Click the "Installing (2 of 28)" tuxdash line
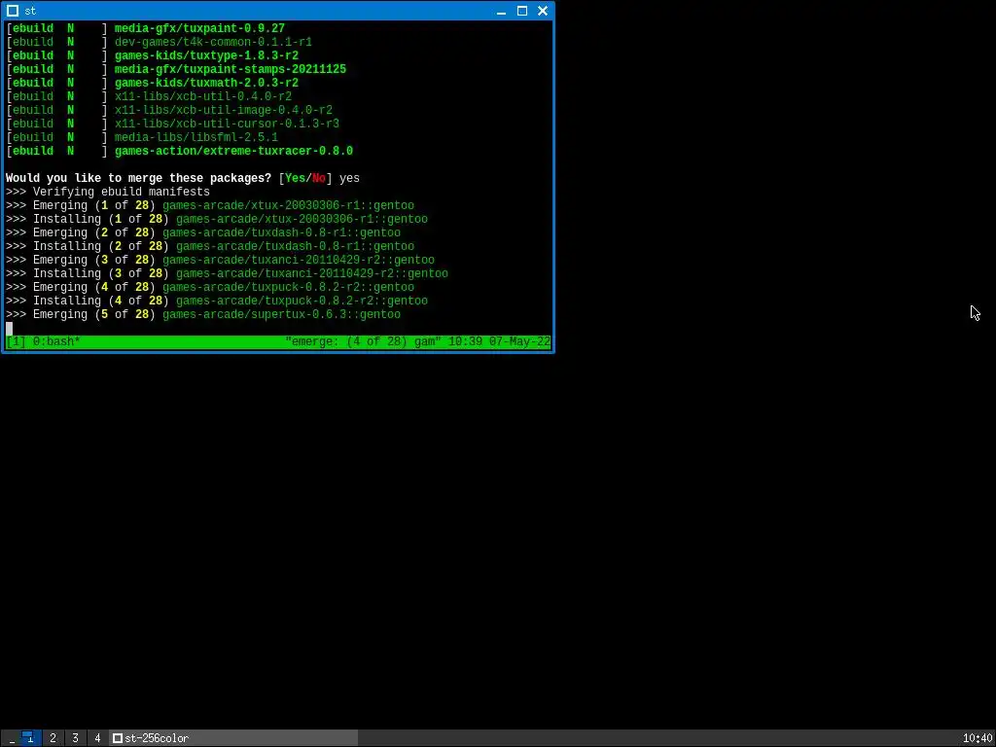 tap(210, 246)
